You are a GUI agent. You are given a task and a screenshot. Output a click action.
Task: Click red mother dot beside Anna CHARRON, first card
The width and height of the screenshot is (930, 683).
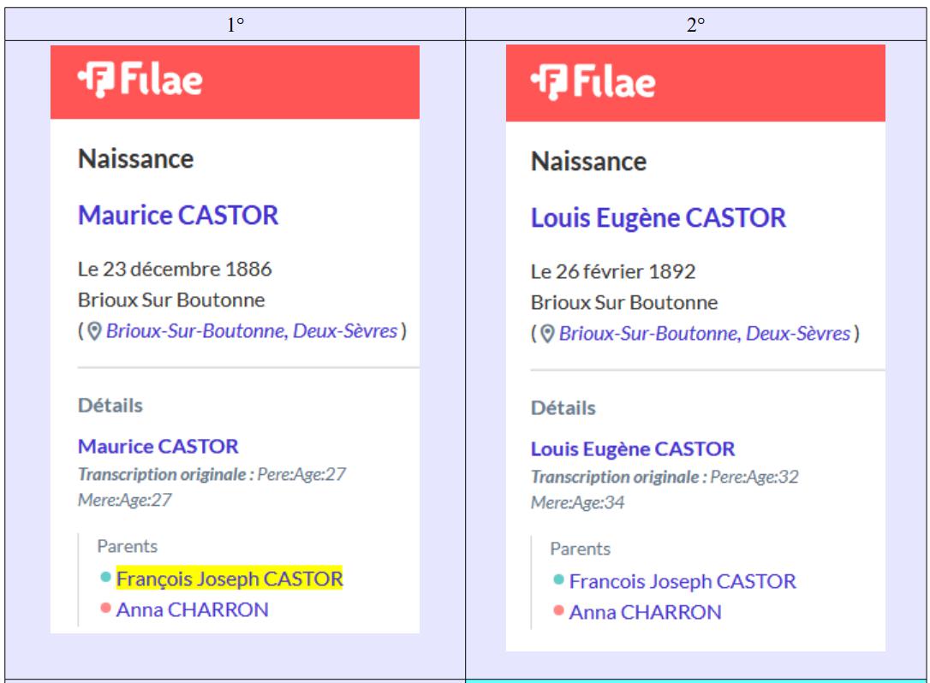(x=105, y=608)
